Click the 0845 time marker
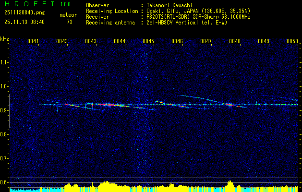Viewport: 302px width, 192px height. (148, 41)
